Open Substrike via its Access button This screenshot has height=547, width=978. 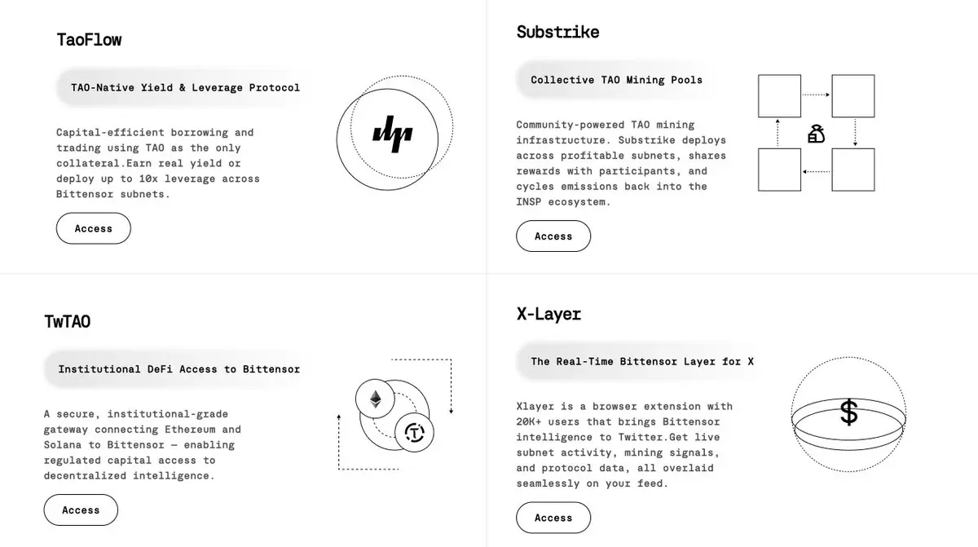click(x=553, y=236)
